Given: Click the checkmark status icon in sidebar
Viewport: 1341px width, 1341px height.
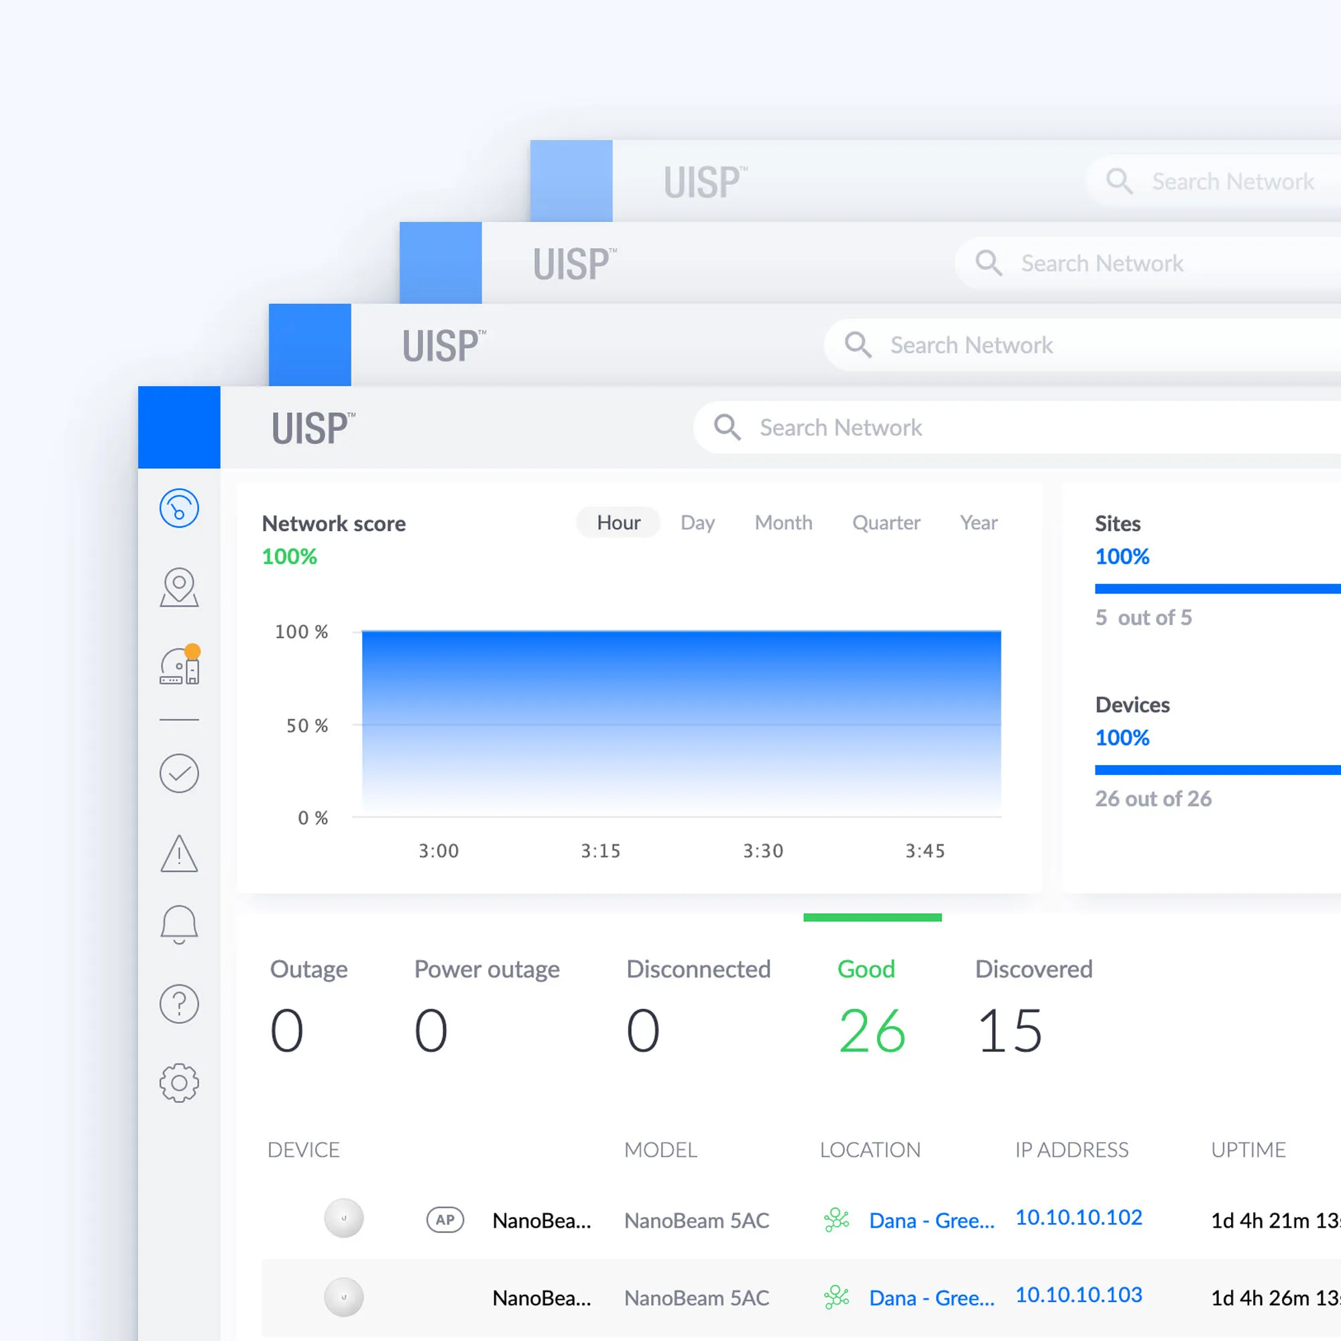Looking at the screenshot, I should point(179,773).
